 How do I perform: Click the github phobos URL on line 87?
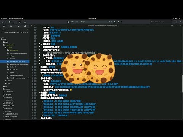click(x=72, y=30)
